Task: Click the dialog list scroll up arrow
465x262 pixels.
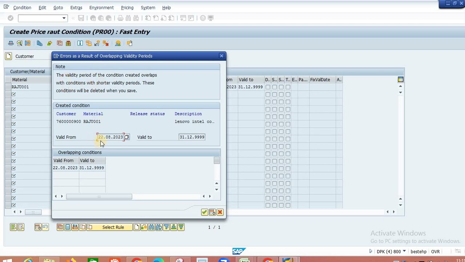Action: coord(217,183)
